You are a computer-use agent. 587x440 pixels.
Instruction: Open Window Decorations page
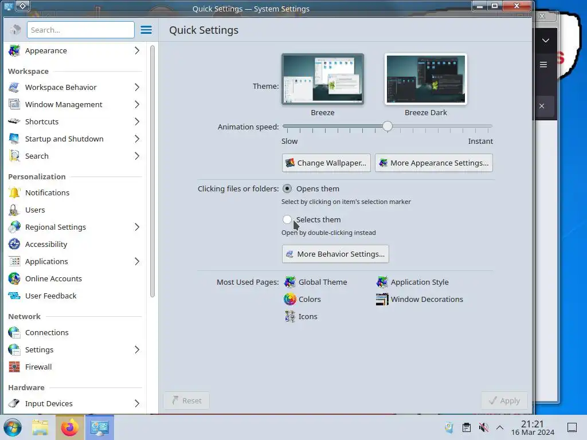[x=420, y=299]
